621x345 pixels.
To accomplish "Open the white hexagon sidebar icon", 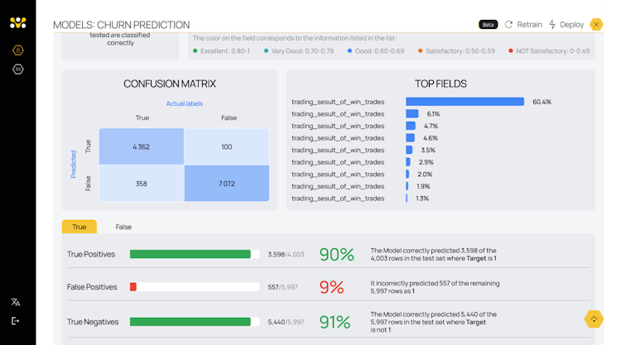I will 17,69.
